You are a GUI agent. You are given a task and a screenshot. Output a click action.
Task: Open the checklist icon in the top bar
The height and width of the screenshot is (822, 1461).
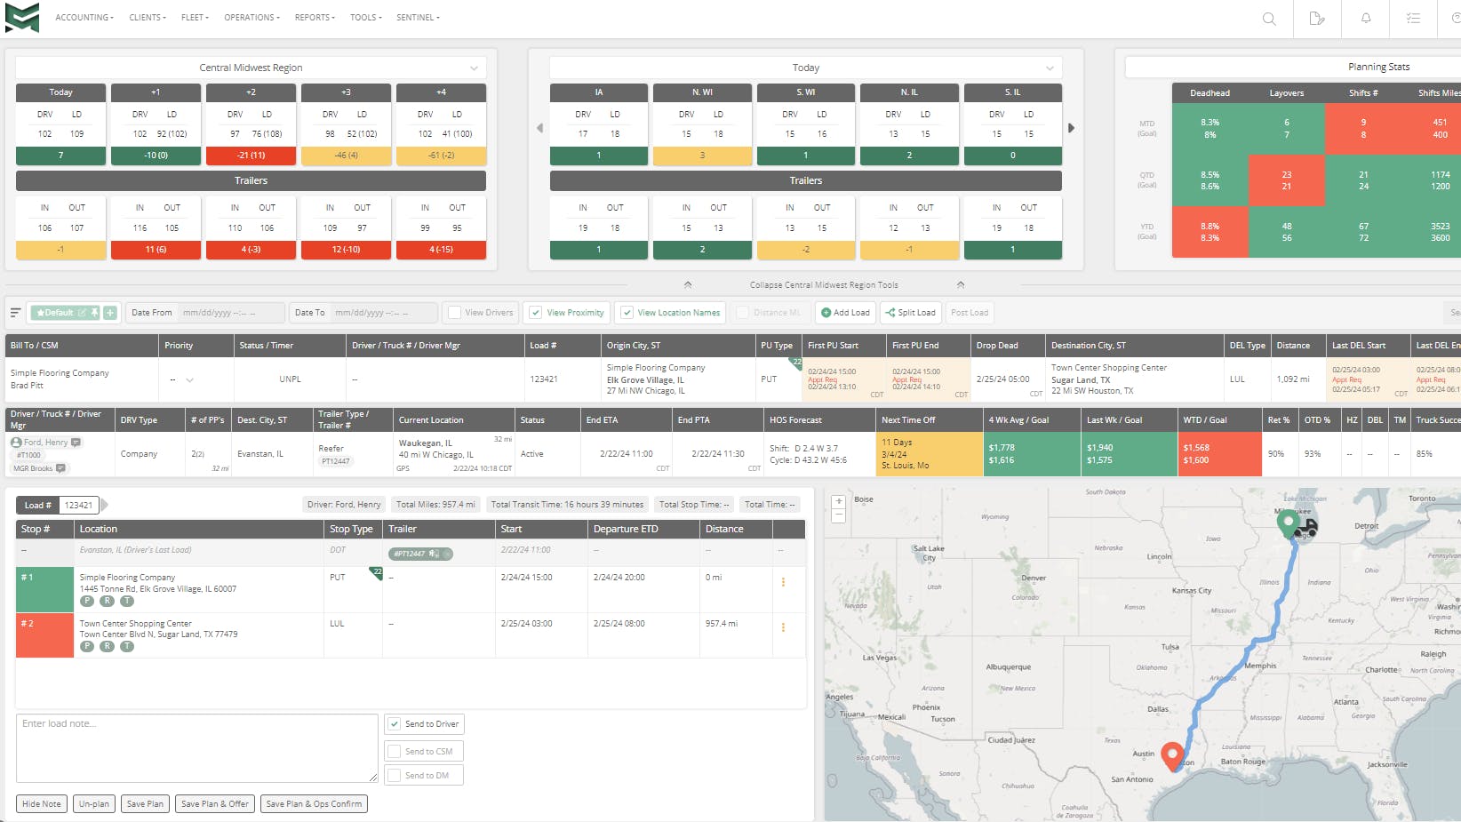(1415, 19)
